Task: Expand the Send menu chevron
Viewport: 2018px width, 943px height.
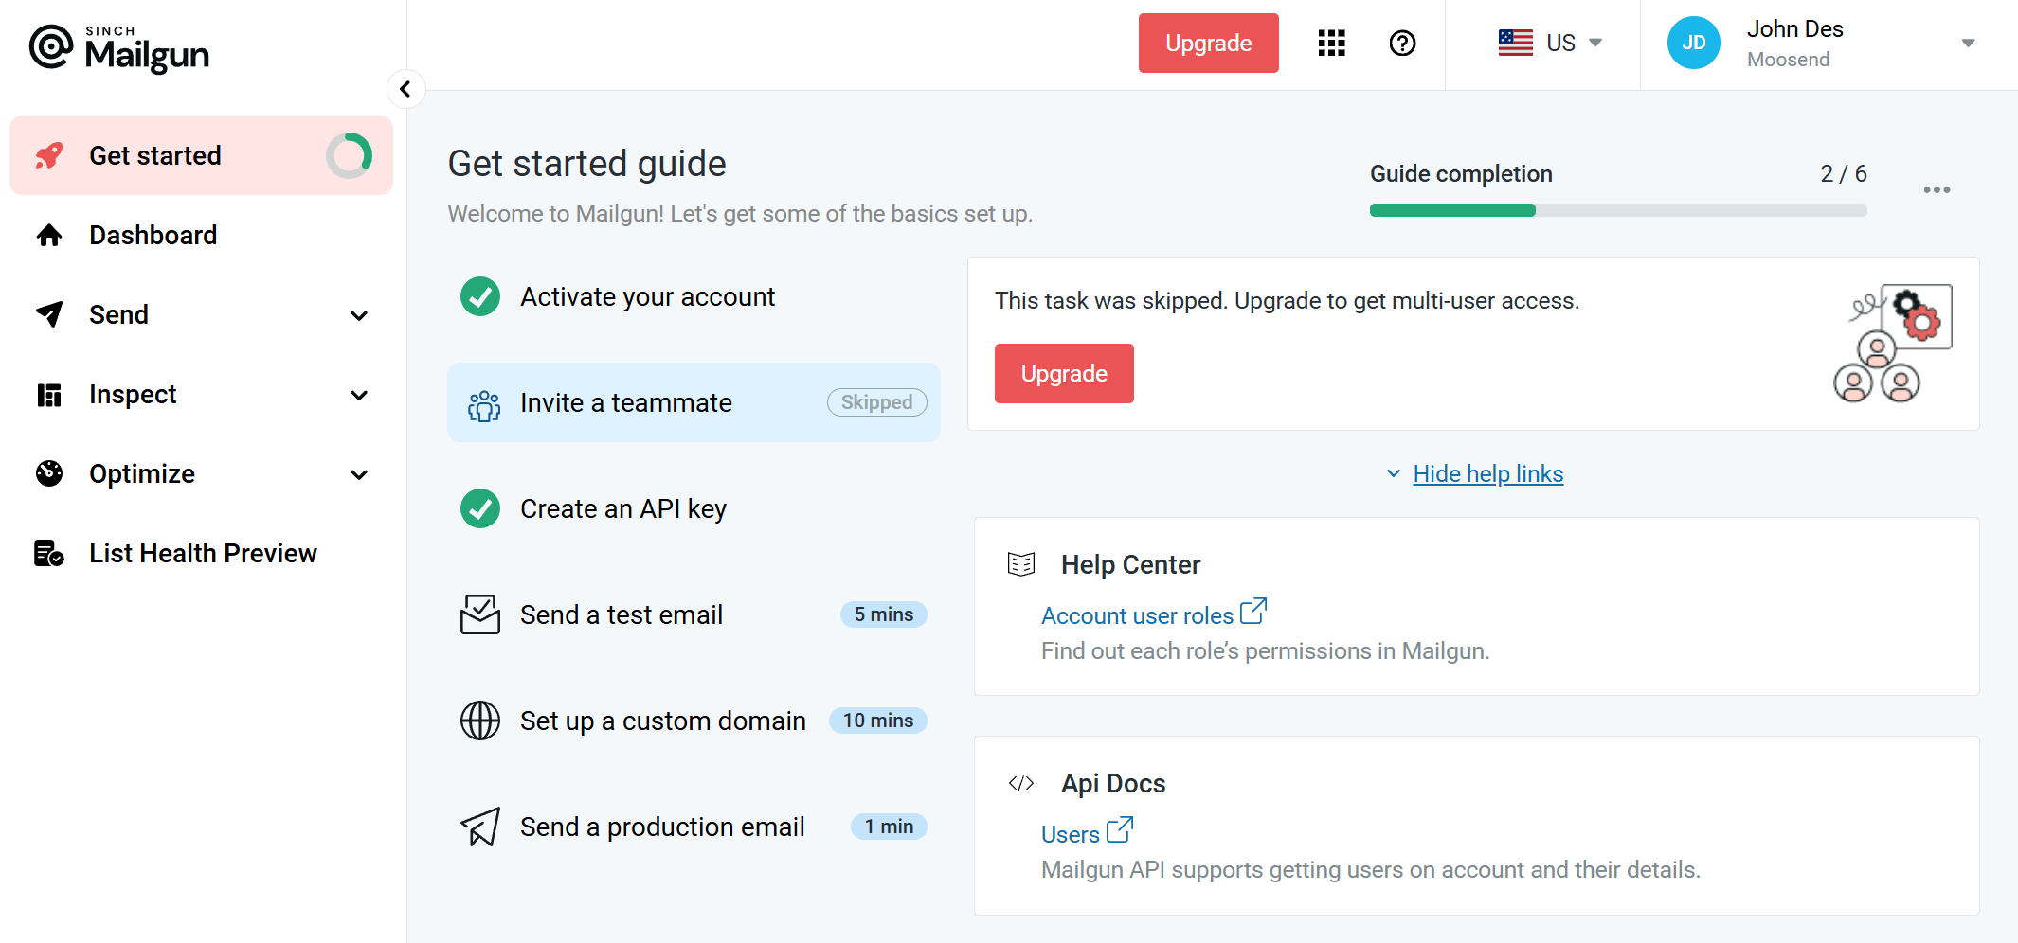Action: click(x=359, y=315)
